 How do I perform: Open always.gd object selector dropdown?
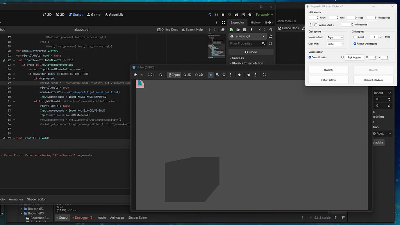coord(247,36)
